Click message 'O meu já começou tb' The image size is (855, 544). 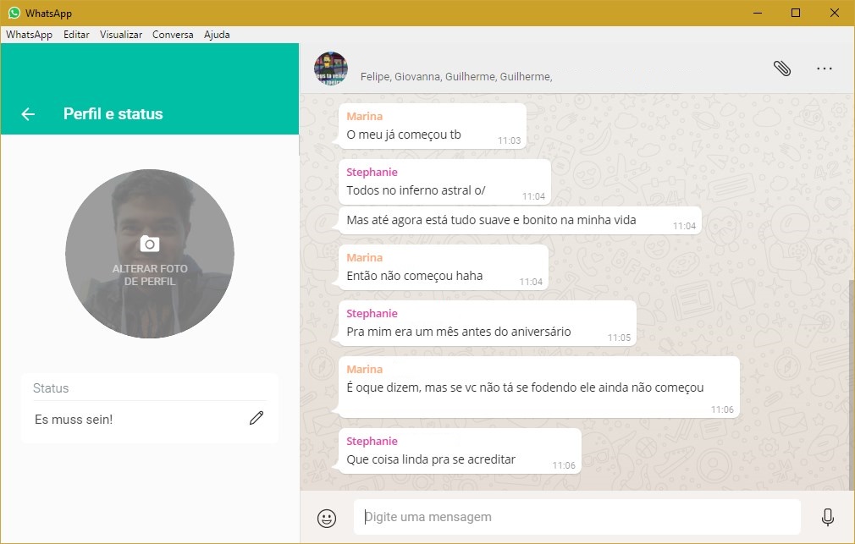(x=404, y=135)
